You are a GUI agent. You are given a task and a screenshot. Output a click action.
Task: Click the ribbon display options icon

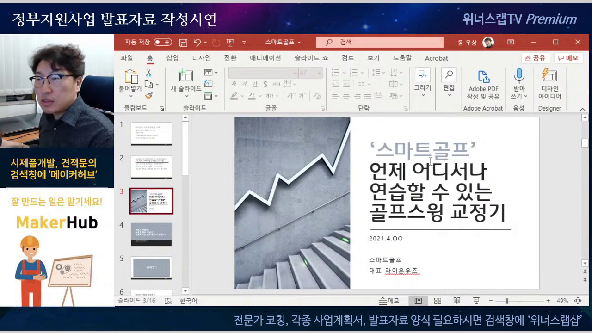[511, 42]
